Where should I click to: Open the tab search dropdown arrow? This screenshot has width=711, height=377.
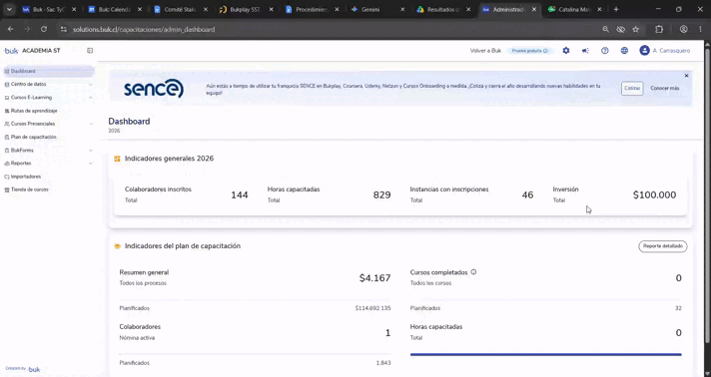pyautogui.click(x=9, y=9)
